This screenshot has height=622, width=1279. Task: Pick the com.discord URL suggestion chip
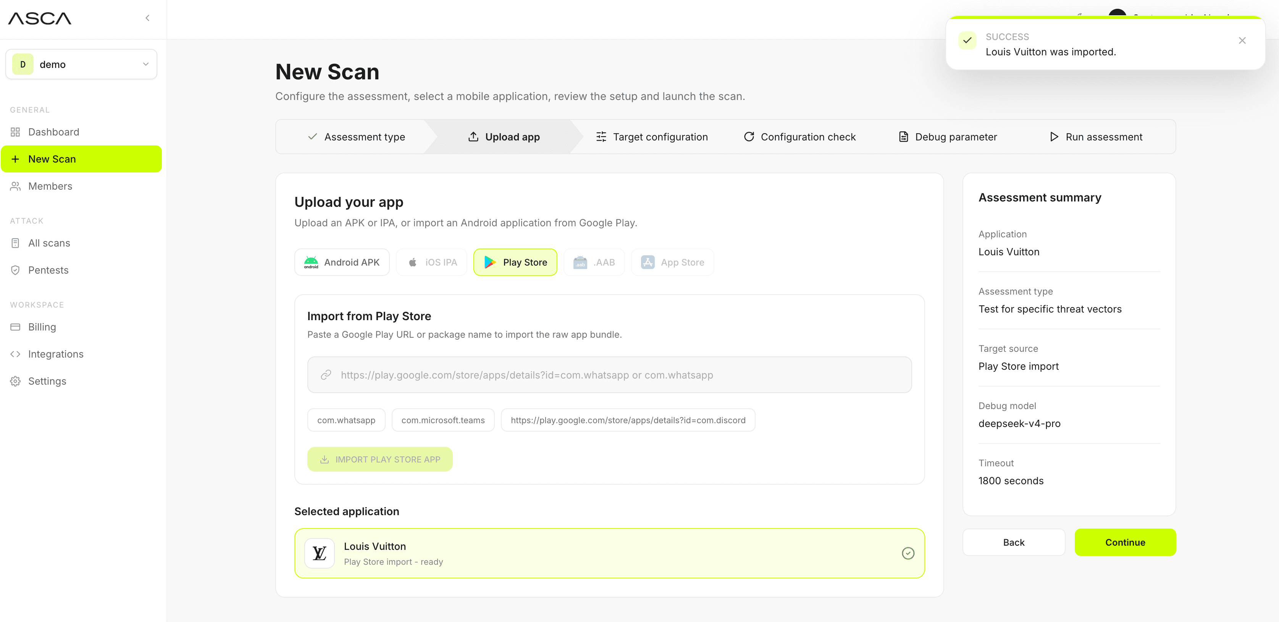[x=628, y=420]
